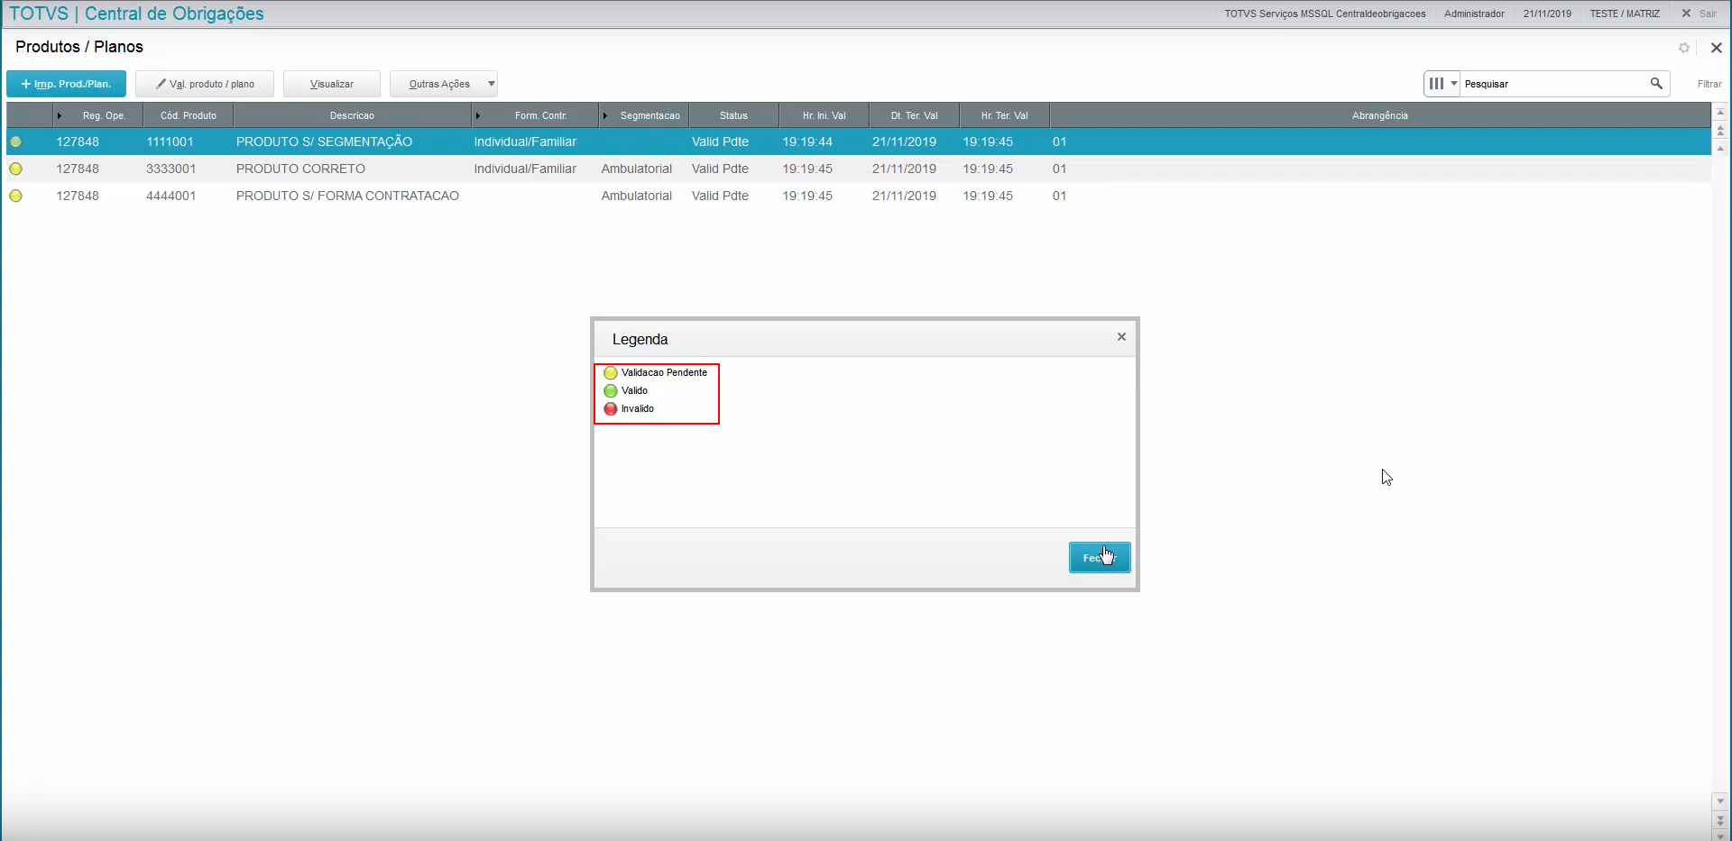Screen dimensions: 1732x841
Task: Select product code 4444001 cell
Action: [170, 196]
